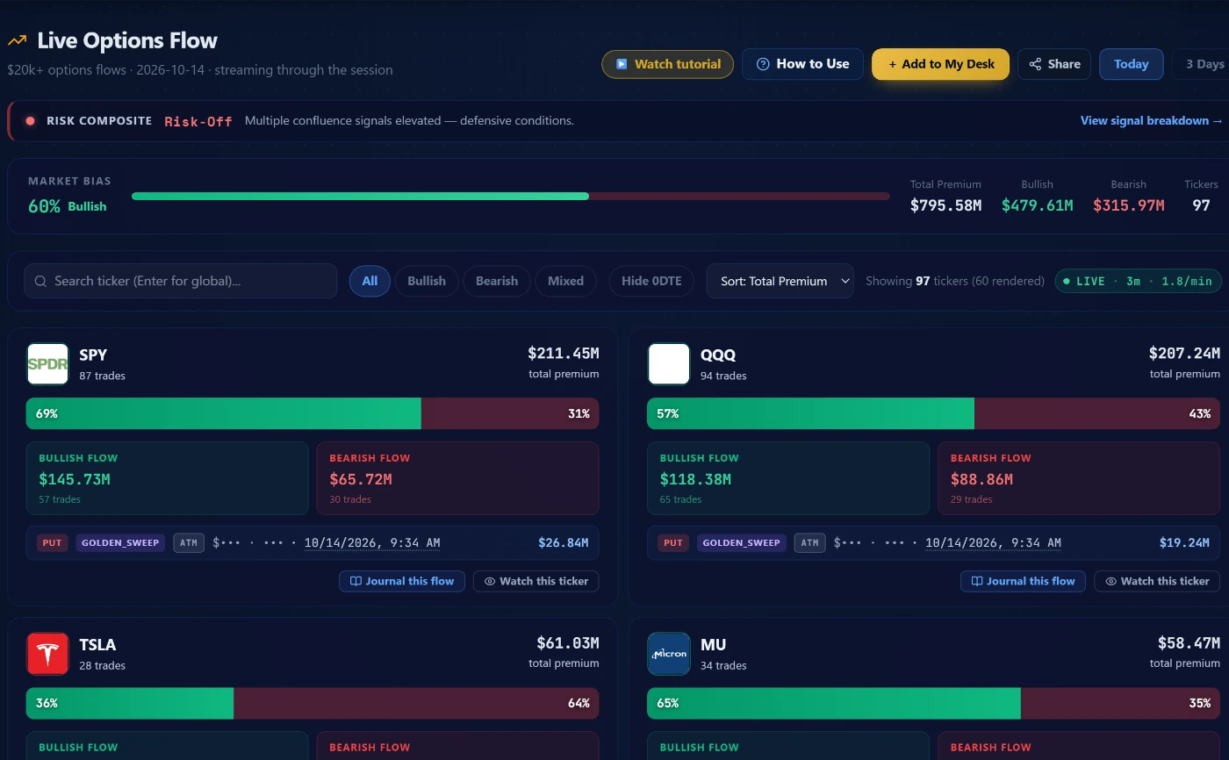
Task: Click TSLA's 36% / 64% flow ratio bar
Action: 313,703
